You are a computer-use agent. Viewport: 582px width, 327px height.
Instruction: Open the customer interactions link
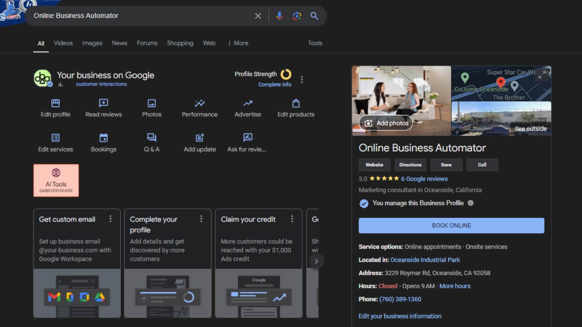(x=101, y=84)
